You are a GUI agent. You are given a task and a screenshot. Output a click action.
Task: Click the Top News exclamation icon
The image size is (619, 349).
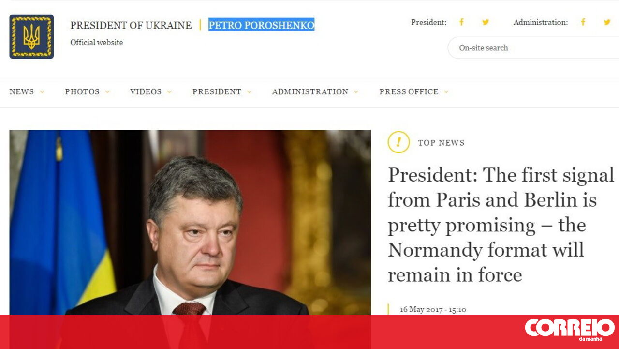point(398,142)
